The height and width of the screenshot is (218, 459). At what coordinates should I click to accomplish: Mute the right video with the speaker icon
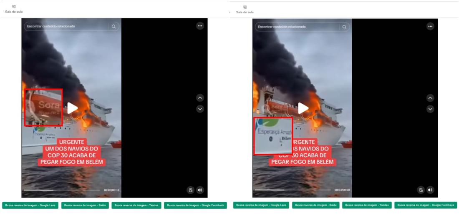(431, 190)
